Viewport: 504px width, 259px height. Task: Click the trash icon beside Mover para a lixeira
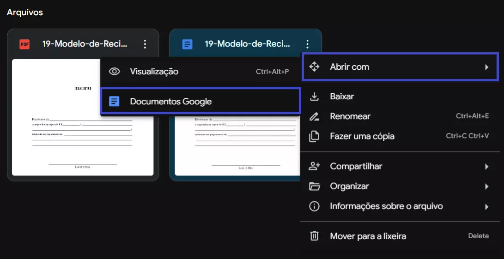coord(314,236)
